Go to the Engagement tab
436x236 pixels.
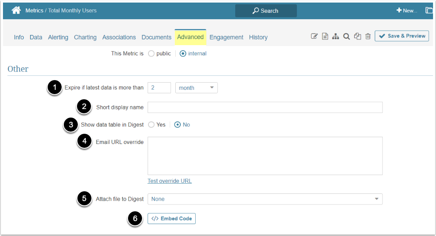tap(226, 37)
